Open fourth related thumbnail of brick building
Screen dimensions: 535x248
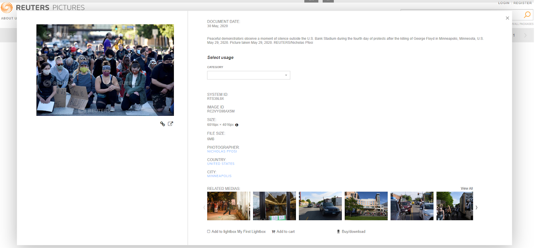366,206
